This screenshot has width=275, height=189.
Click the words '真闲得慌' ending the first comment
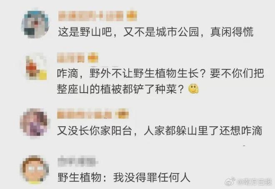(232, 32)
